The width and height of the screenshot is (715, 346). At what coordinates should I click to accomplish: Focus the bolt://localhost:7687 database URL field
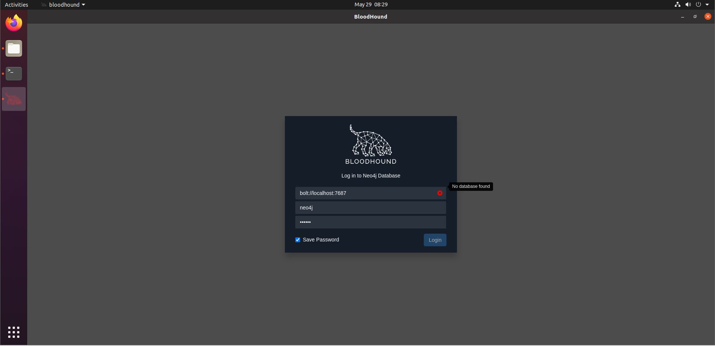coord(371,193)
